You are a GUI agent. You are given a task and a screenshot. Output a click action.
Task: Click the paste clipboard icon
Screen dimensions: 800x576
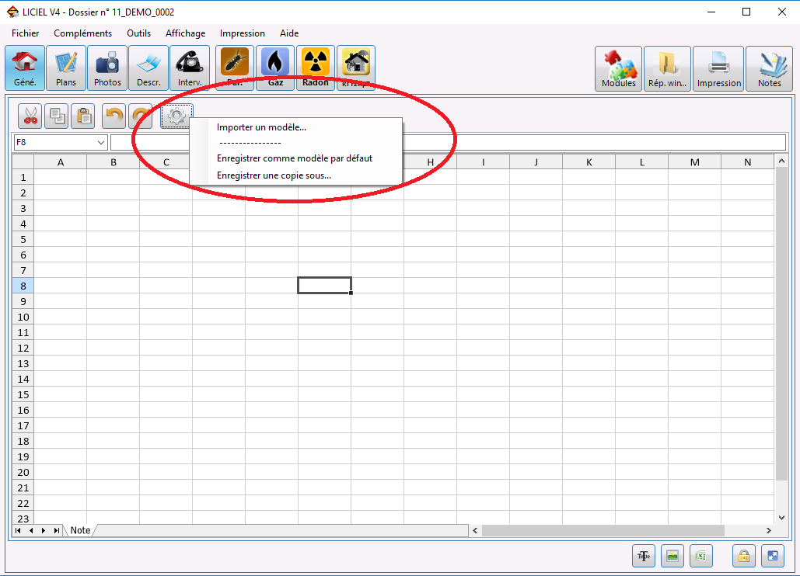click(83, 116)
